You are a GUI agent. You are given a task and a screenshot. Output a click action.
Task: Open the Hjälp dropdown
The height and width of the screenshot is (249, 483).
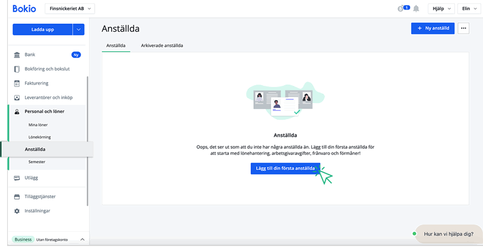(441, 8)
